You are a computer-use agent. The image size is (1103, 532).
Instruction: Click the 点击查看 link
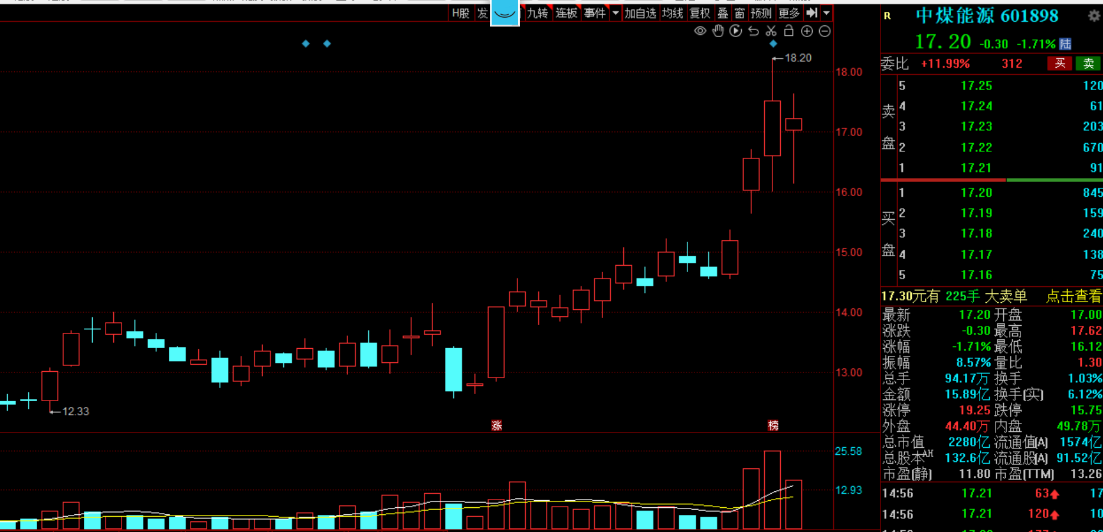pyautogui.click(x=1073, y=296)
